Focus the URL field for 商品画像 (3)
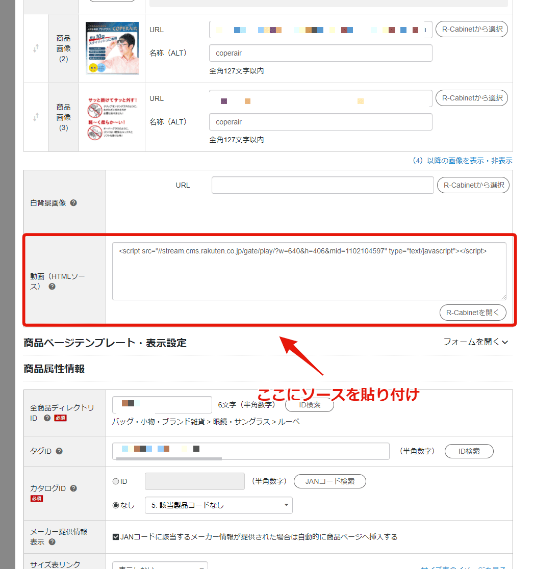Screen dimensions: 534x569 (320, 98)
